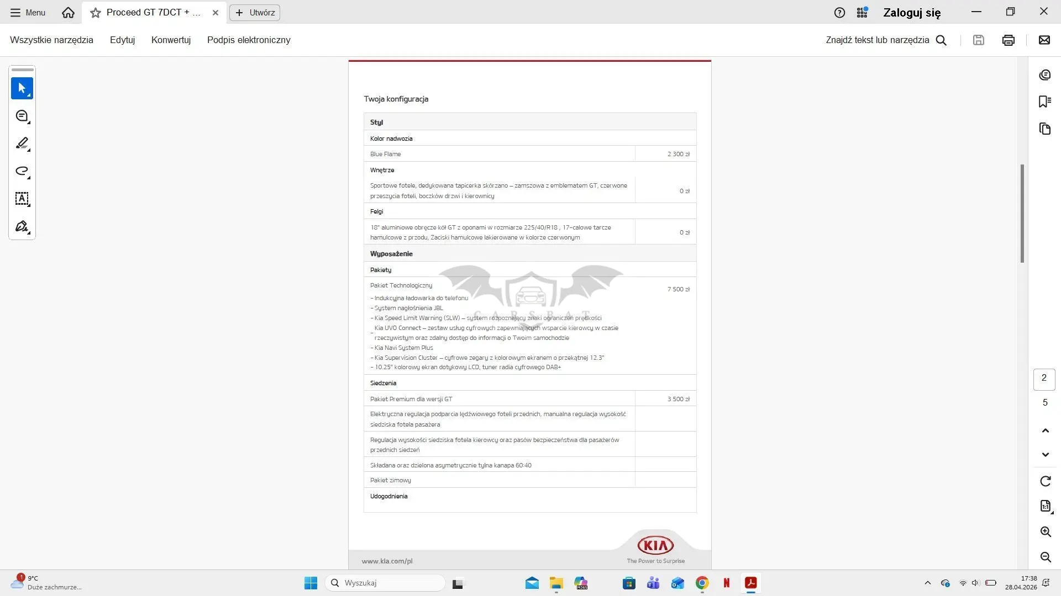Select the arrow selection tool
The width and height of the screenshot is (1061, 596).
[x=22, y=88]
